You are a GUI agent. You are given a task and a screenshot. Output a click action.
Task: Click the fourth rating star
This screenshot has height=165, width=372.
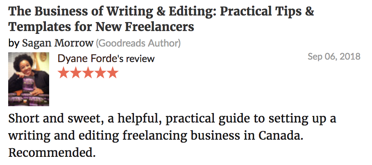100,73
